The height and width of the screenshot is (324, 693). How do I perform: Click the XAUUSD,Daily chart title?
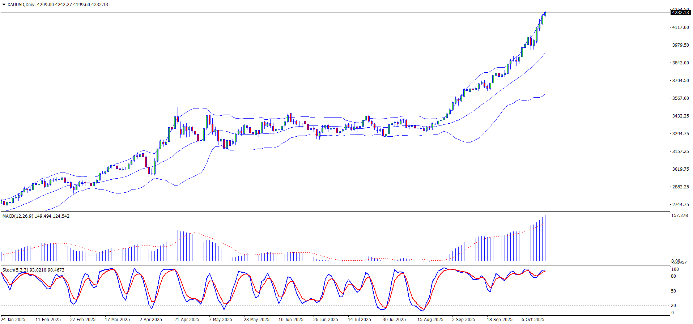(21, 5)
